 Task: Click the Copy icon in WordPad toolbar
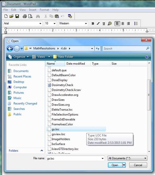click(51, 16)
